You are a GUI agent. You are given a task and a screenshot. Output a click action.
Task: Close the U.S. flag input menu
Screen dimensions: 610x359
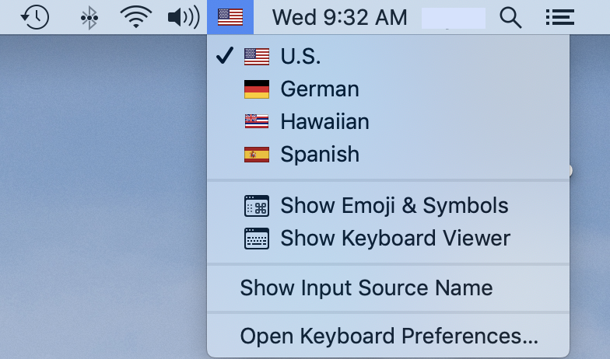coord(230,17)
